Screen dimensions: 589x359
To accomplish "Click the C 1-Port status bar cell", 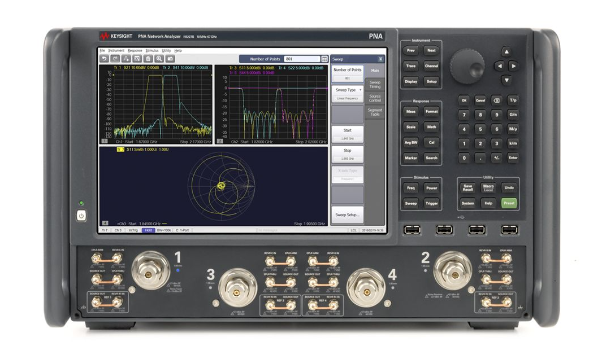I will [182, 230].
